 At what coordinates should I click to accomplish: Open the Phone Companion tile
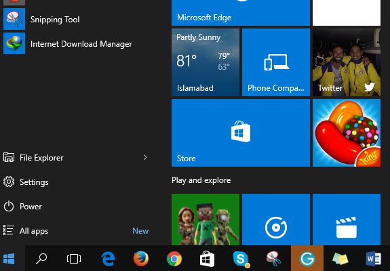(x=276, y=62)
